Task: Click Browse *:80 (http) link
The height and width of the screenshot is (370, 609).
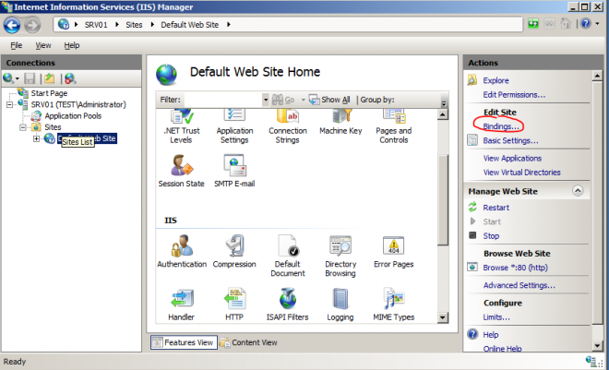Action: point(515,268)
